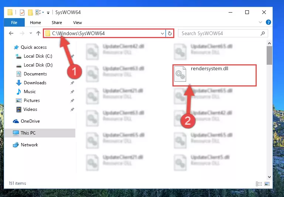Viewport: 284px width, 197px height.
Task: Close the SysWOW64 window
Action: coord(264,12)
